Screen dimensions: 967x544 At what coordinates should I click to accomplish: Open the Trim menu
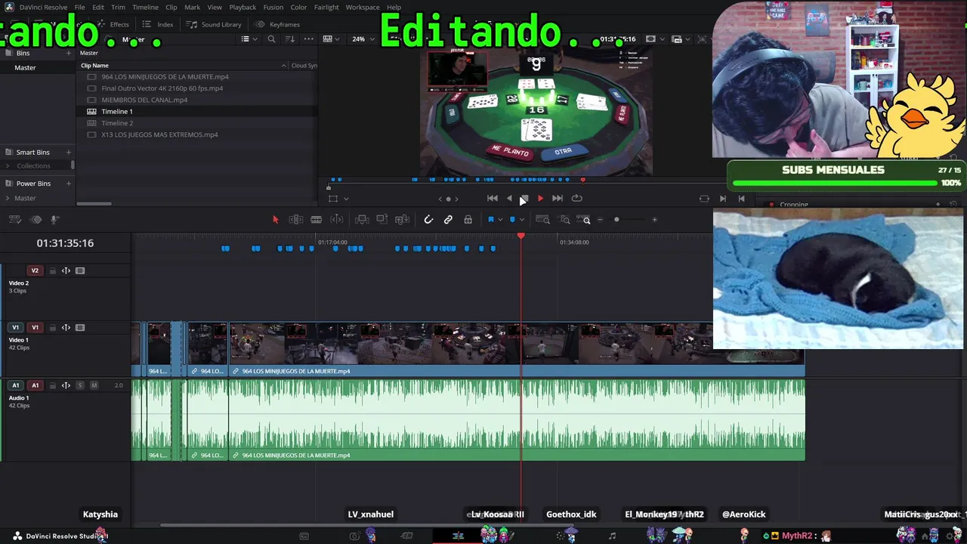(118, 7)
